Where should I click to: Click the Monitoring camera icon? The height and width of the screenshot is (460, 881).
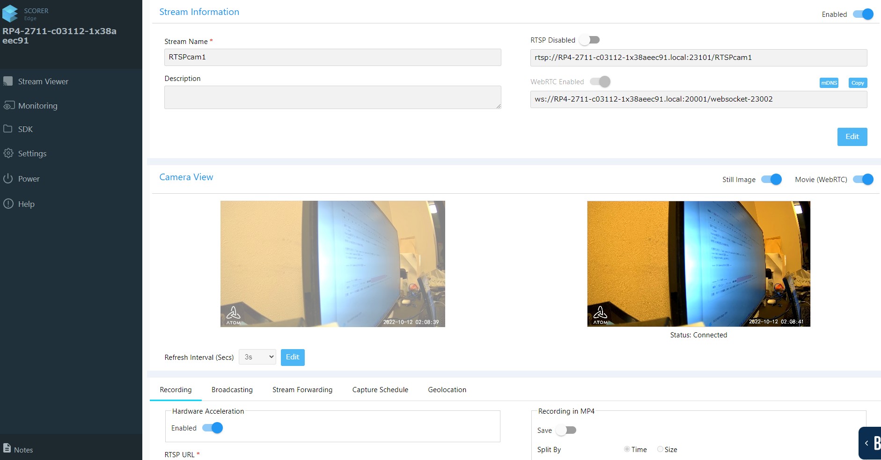coord(9,106)
